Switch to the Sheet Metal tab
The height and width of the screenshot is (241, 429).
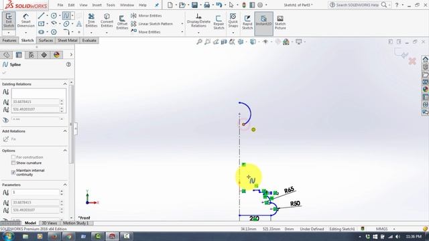[67, 40]
